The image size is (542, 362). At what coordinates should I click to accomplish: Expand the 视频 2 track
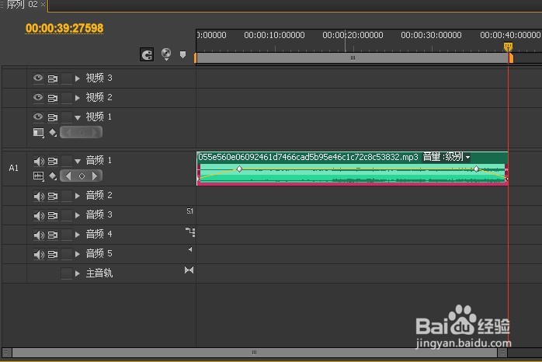(x=78, y=98)
